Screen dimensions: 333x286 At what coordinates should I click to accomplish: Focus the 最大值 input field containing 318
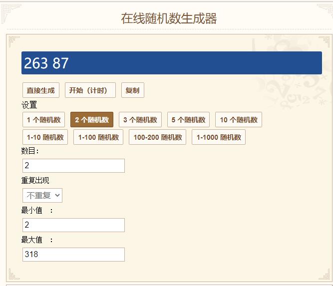pos(73,255)
